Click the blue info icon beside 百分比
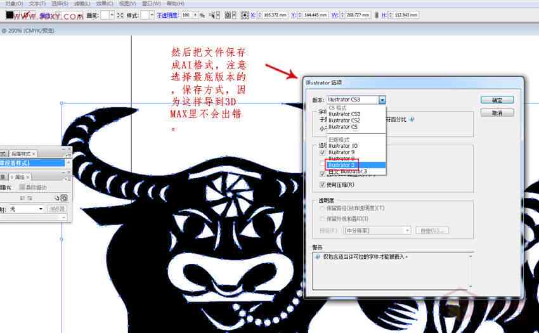Image resolution: width=539 pixels, height=333 pixels. [412, 119]
